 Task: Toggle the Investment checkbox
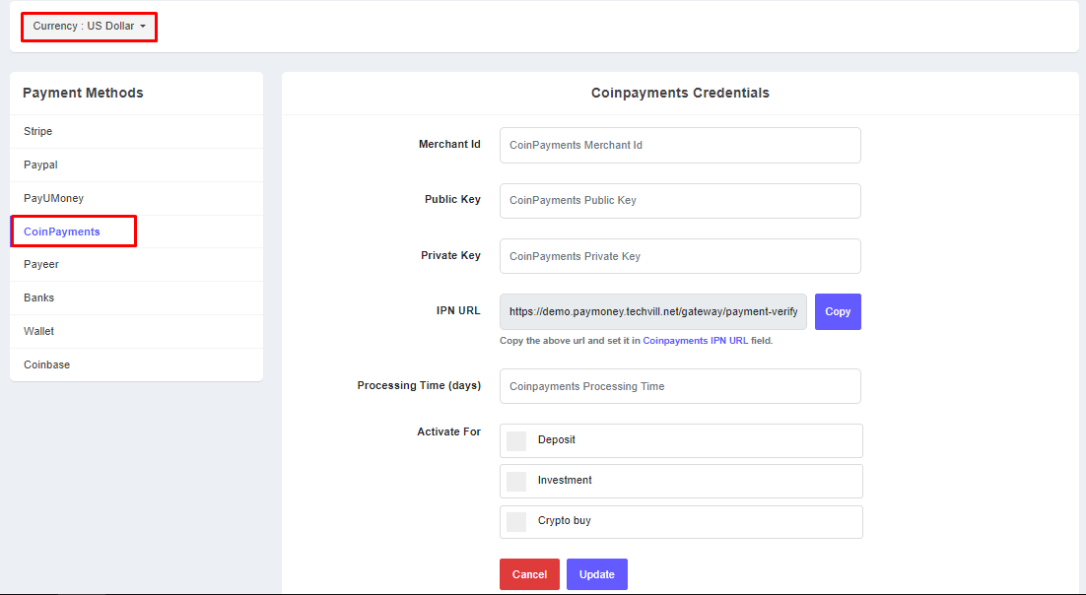point(516,481)
